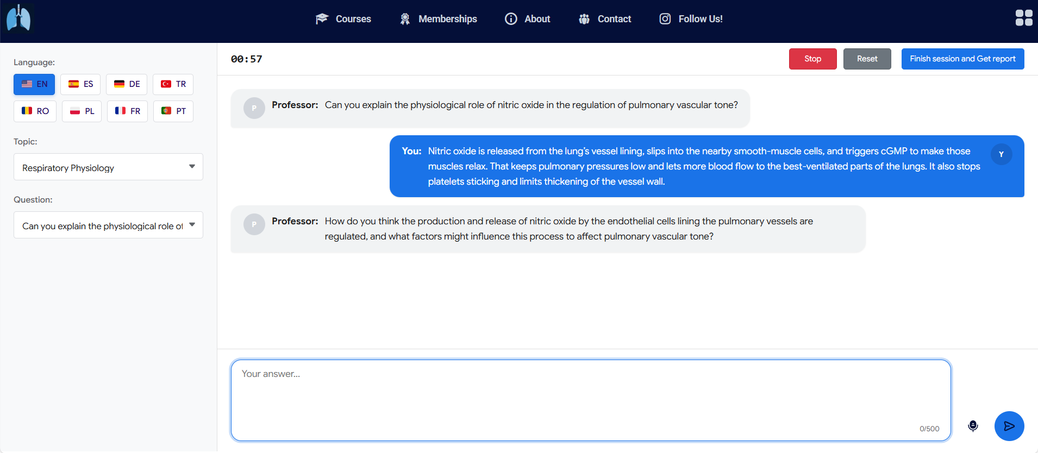Click the first Professor P avatar
Image resolution: width=1038 pixels, height=453 pixels.
pos(254,108)
